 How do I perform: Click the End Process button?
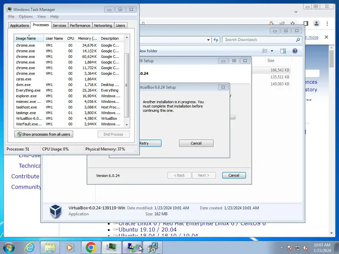114,134
